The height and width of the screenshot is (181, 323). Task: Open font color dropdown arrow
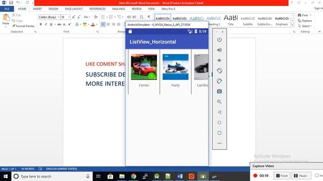tap(97, 25)
